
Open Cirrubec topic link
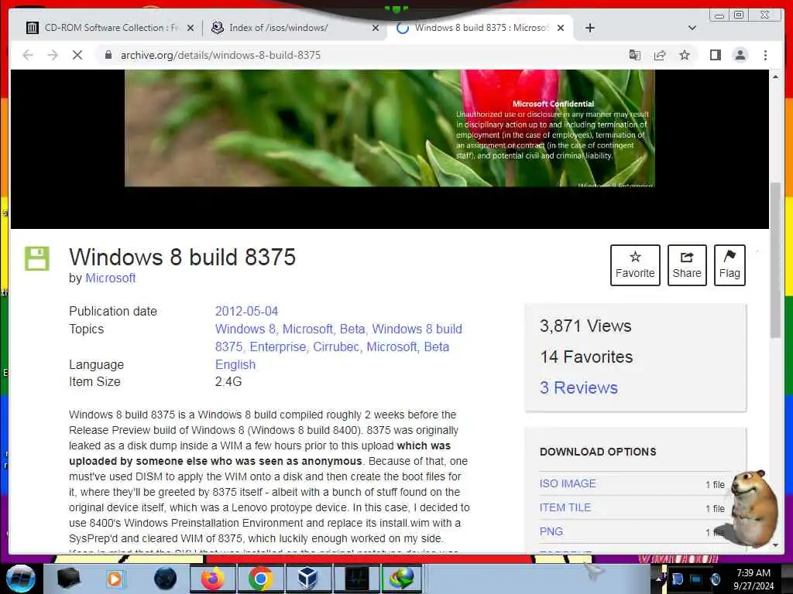tap(336, 347)
